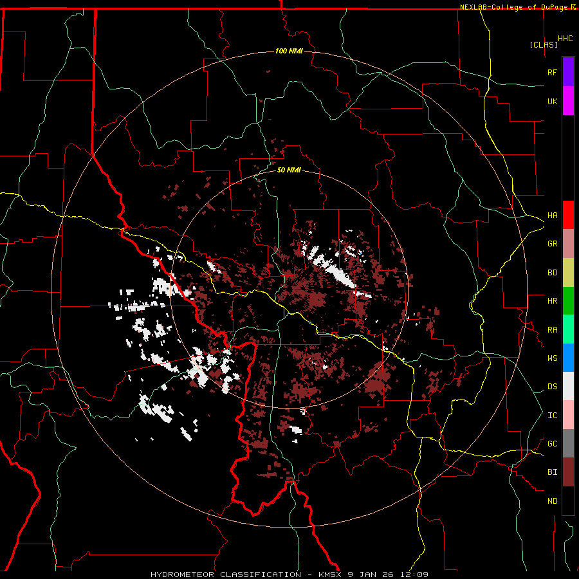The image size is (579, 579).
Task: Click the GR pink-tan legend swatch
Action: [568, 244]
